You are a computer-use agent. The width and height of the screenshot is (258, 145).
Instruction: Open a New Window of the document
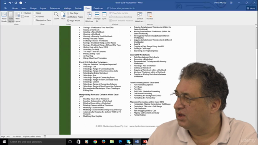89,17
